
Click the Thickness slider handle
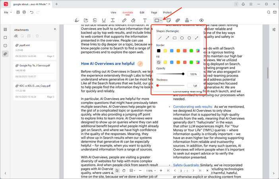click(157, 86)
